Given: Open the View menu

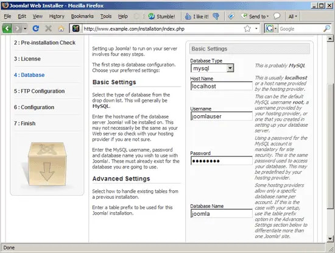Looking at the screenshot, I should (38, 16).
